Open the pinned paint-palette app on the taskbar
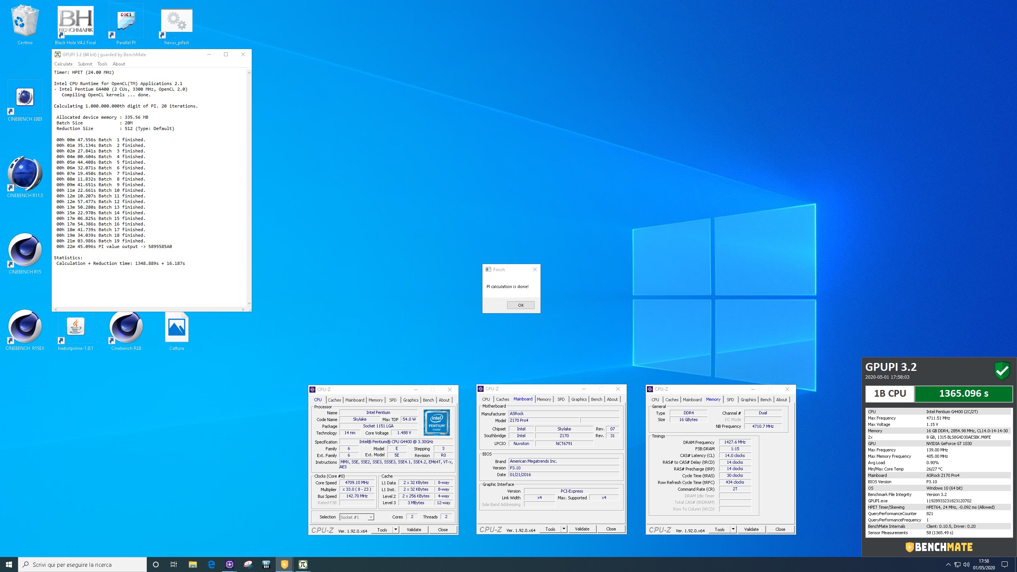1017x572 pixels. point(248,565)
